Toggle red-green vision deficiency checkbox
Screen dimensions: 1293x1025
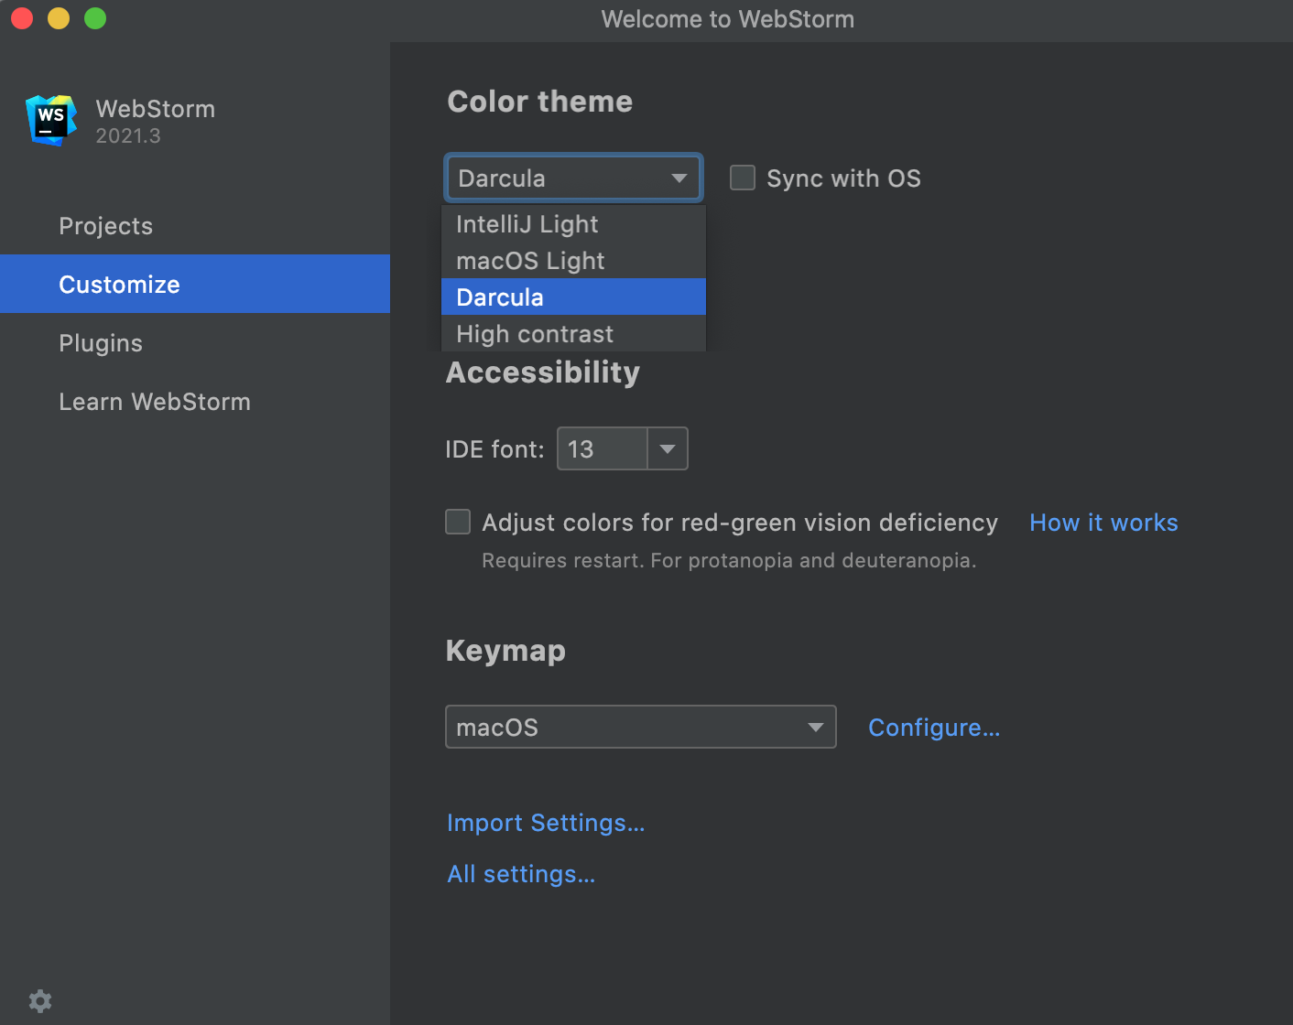458,522
